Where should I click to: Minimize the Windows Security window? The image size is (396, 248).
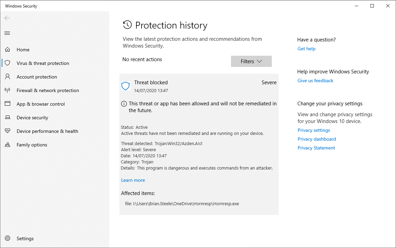pyautogui.click(x=356, y=6)
